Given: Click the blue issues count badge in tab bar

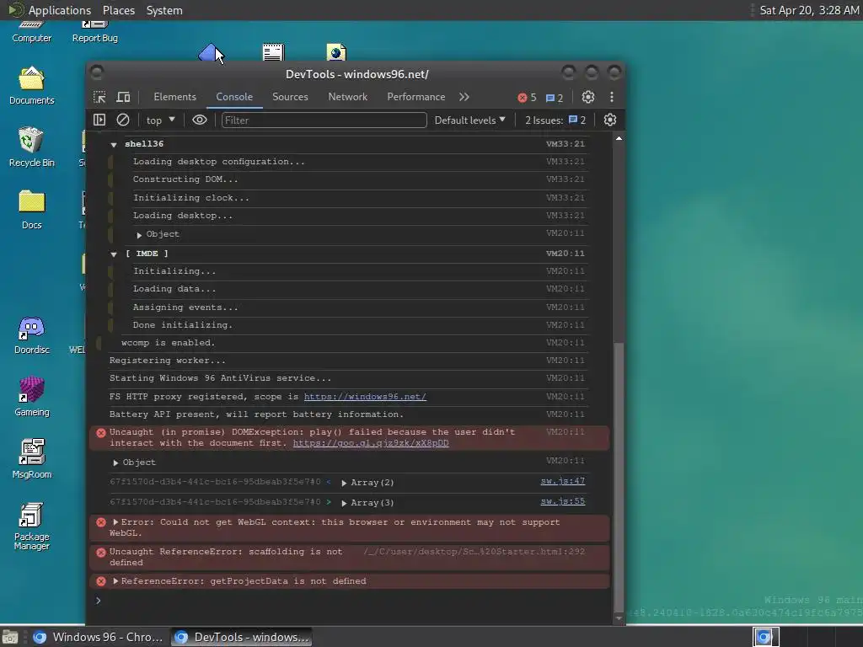Looking at the screenshot, I should 555,98.
